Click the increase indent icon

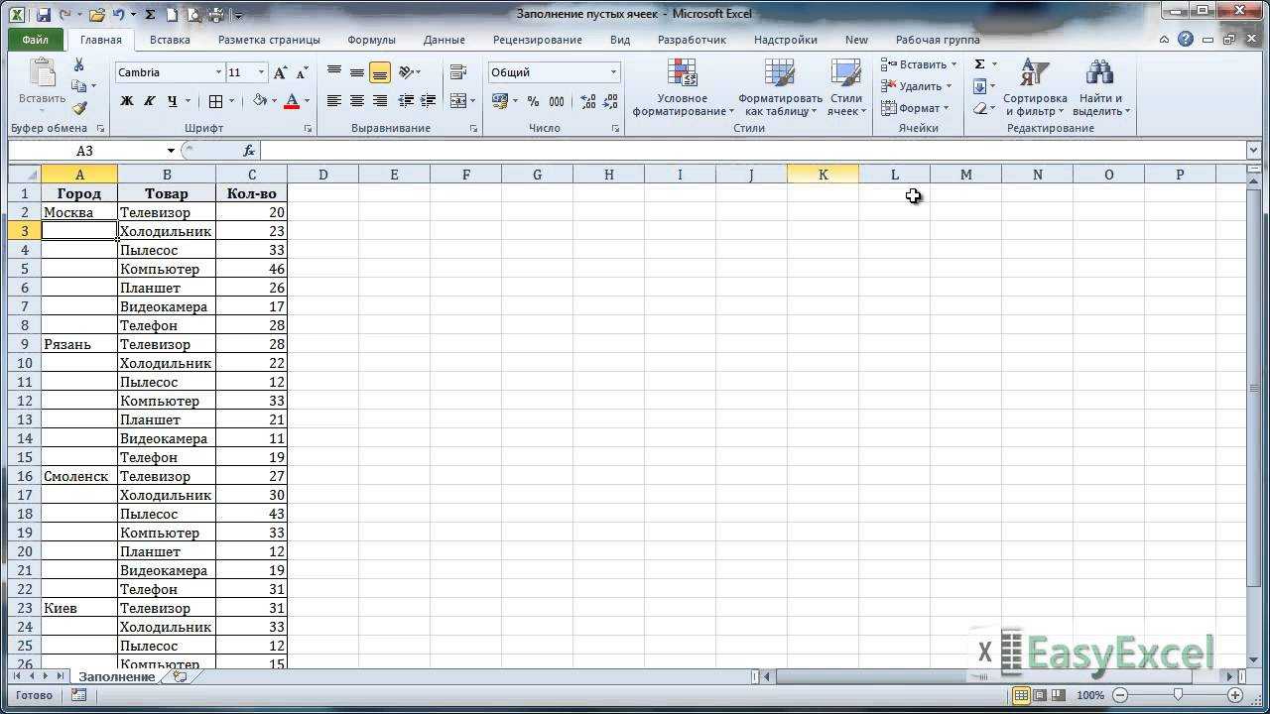point(428,101)
